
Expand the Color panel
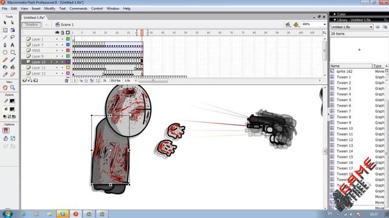(335, 15)
